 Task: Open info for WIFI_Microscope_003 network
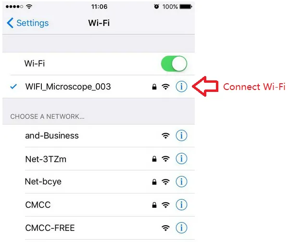(181, 87)
